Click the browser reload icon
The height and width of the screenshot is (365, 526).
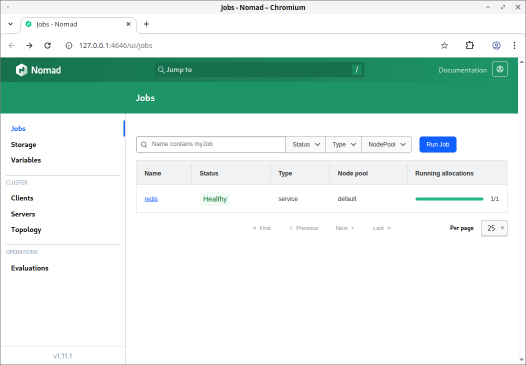(47, 45)
